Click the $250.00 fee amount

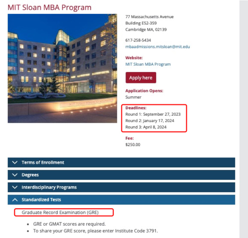[x=133, y=145]
